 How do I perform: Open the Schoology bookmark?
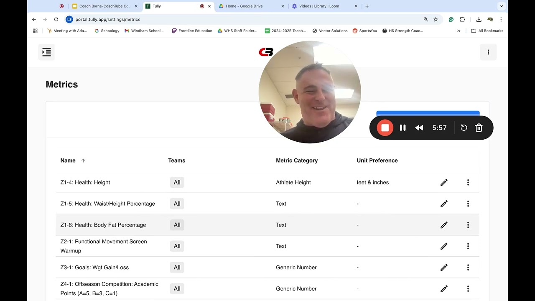[x=107, y=31]
